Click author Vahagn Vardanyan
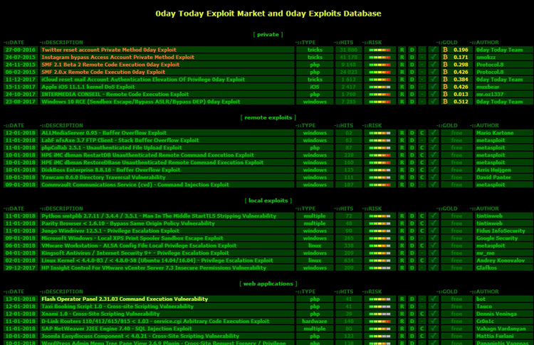The image size is (534, 345). (501, 329)
